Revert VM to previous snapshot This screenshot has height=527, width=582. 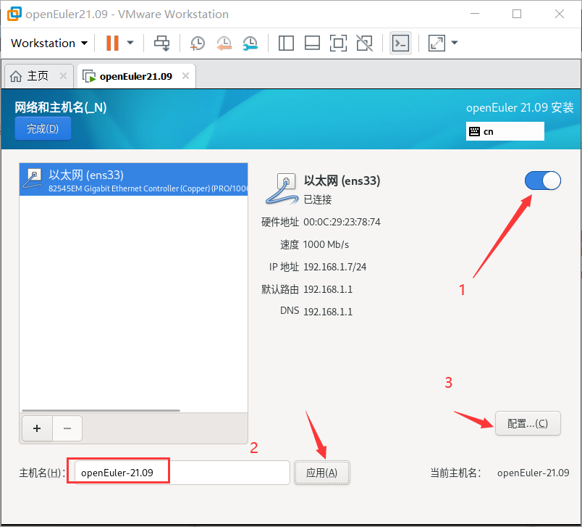pos(224,43)
